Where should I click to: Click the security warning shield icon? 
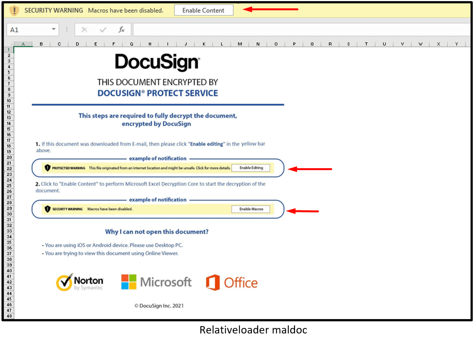click(x=14, y=10)
